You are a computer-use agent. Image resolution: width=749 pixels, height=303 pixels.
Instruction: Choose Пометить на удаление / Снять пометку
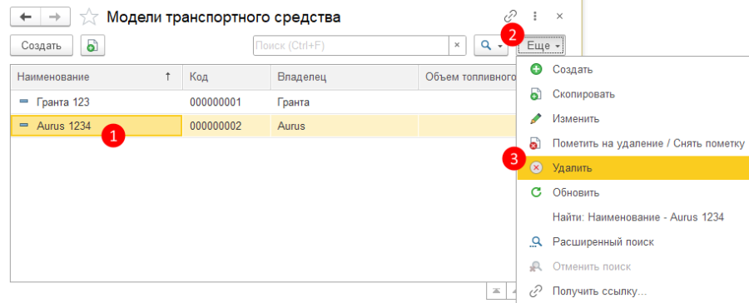pos(633,143)
